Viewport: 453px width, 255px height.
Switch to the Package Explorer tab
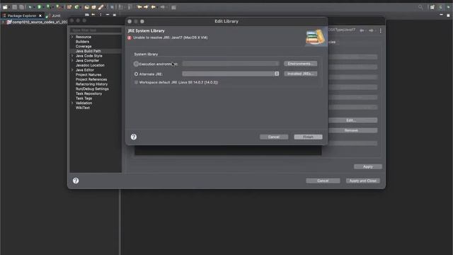pos(22,16)
